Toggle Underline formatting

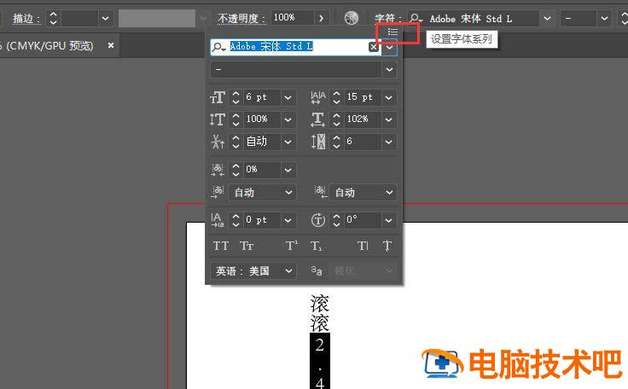point(363,246)
